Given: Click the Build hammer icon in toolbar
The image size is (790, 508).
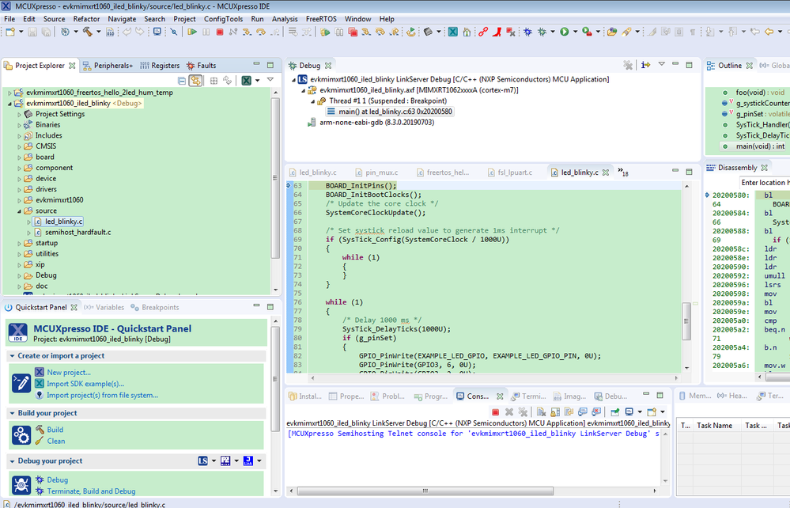Looking at the screenshot, I should tap(87, 32).
